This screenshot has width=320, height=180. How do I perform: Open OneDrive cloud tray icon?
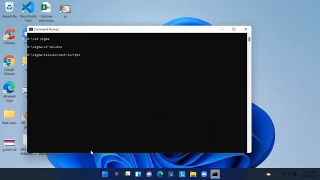[268, 174]
